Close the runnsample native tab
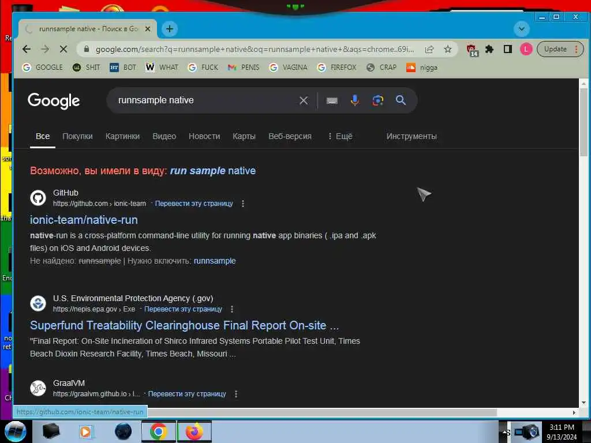The image size is (591, 443). click(x=148, y=29)
